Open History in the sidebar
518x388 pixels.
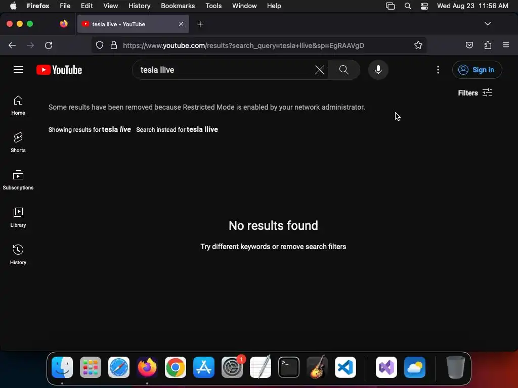pos(18,255)
